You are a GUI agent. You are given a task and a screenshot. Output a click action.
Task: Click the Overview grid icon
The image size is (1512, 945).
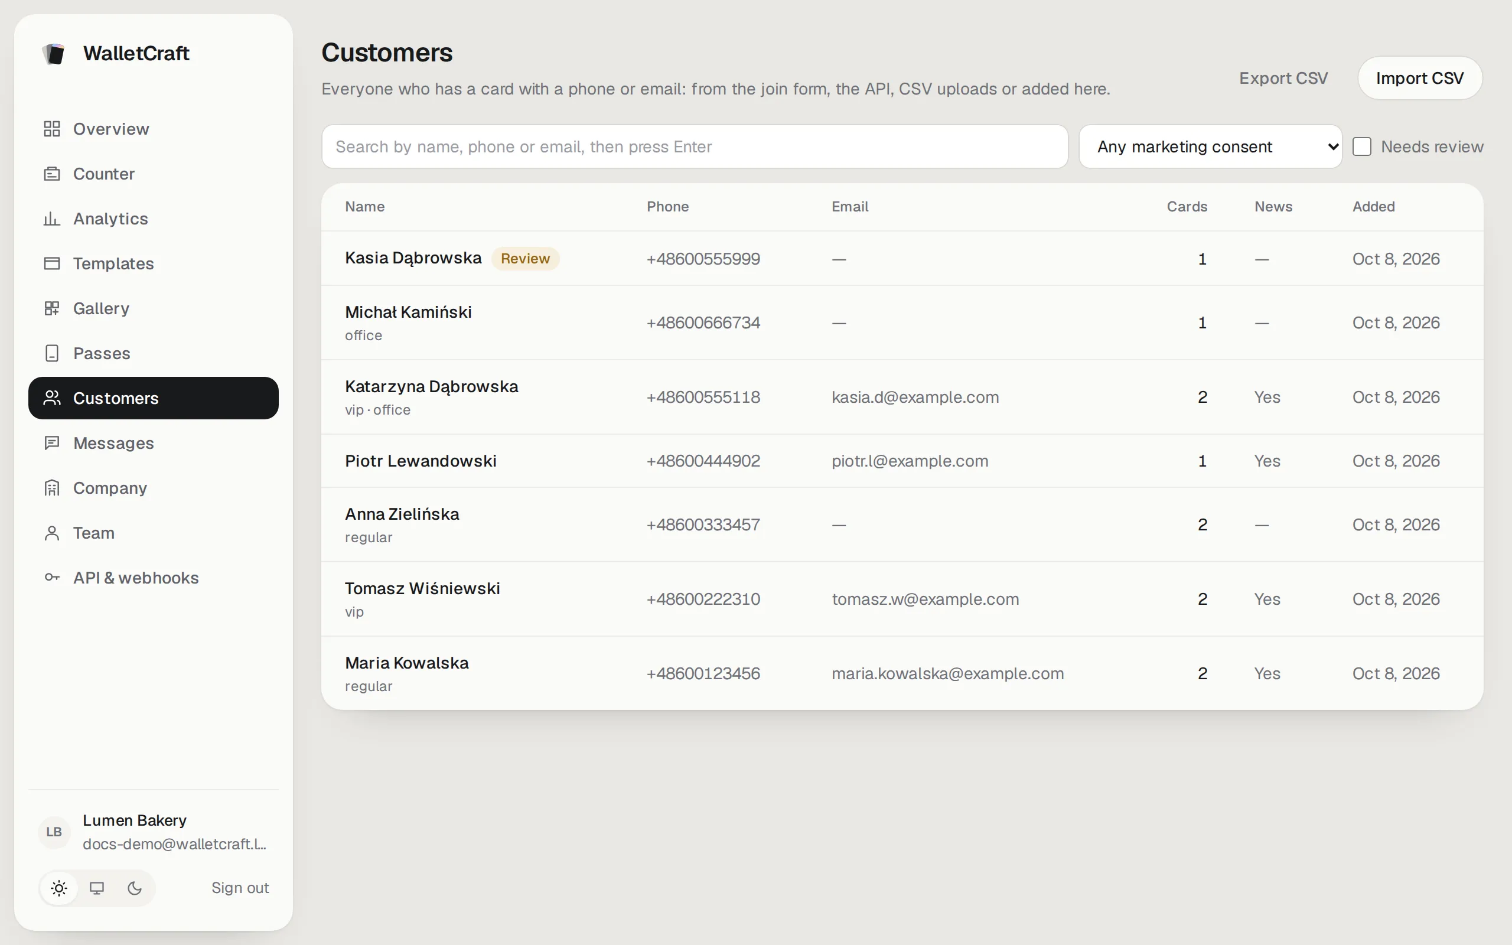(x=52, y=129)
